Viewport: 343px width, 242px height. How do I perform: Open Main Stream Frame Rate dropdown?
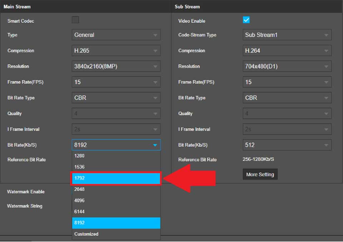[116, 82]
